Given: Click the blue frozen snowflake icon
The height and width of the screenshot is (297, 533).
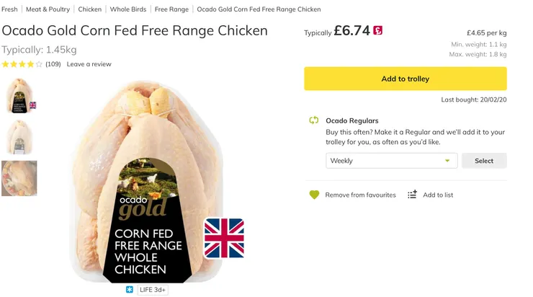Looking at the screenshot, I should [x=130, y=289].
